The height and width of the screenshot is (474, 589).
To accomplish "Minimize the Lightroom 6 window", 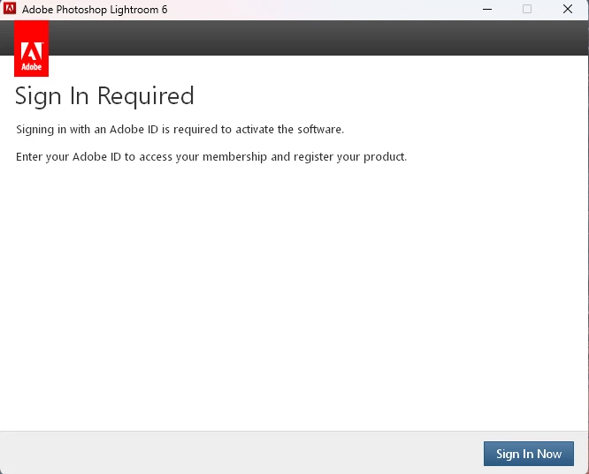I will pos(487,9).
